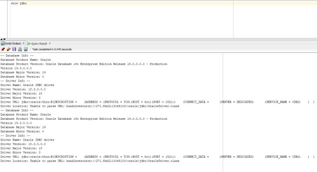Click first 'Driver Version: 18.3.0.0.0' line

click(23, 89)
